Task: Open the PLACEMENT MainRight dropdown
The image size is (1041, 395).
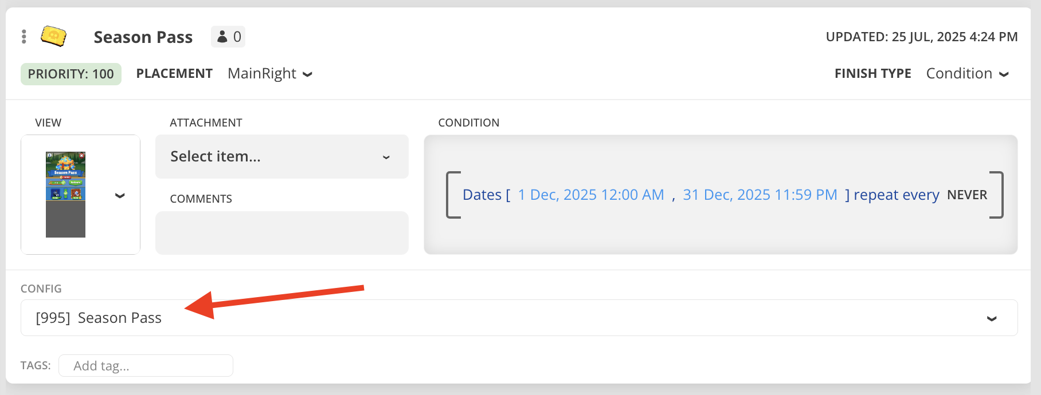Action: tap(269, 73)
